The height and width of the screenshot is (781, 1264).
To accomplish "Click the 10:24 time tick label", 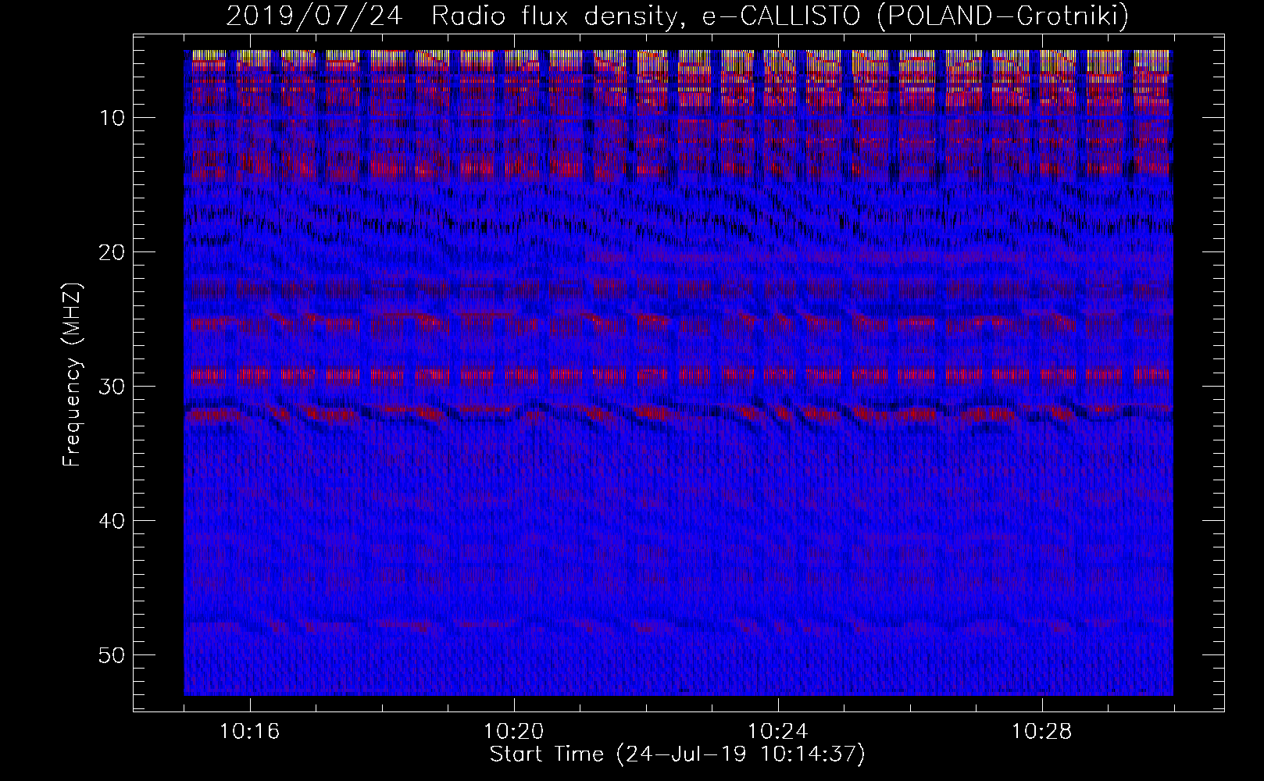I will [778, 732].
